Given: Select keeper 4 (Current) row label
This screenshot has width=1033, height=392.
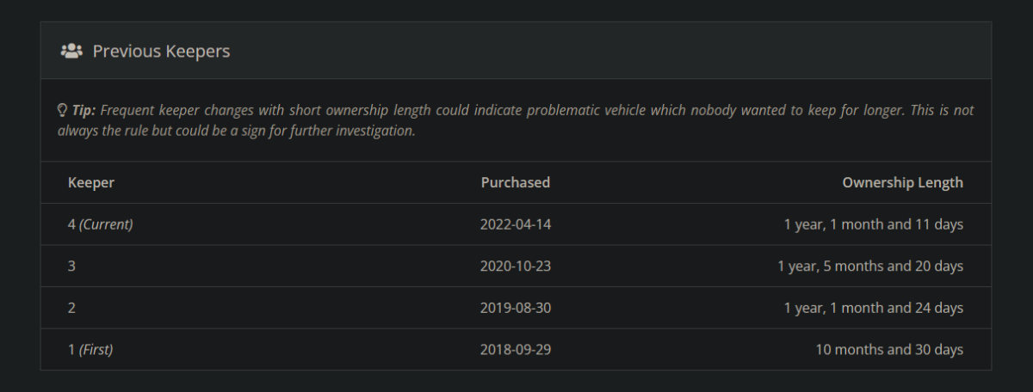Looking at the screenshot, I should (101, 224).
